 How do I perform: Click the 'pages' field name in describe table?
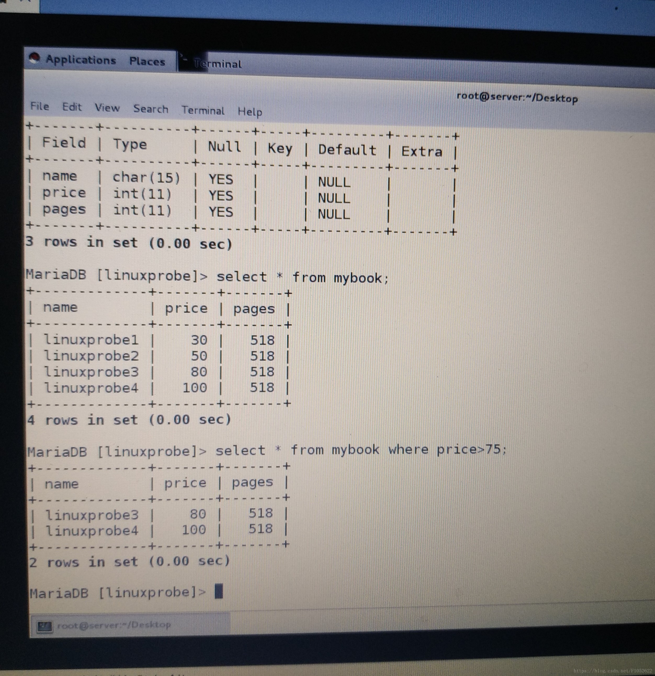[x=64, y=209]
